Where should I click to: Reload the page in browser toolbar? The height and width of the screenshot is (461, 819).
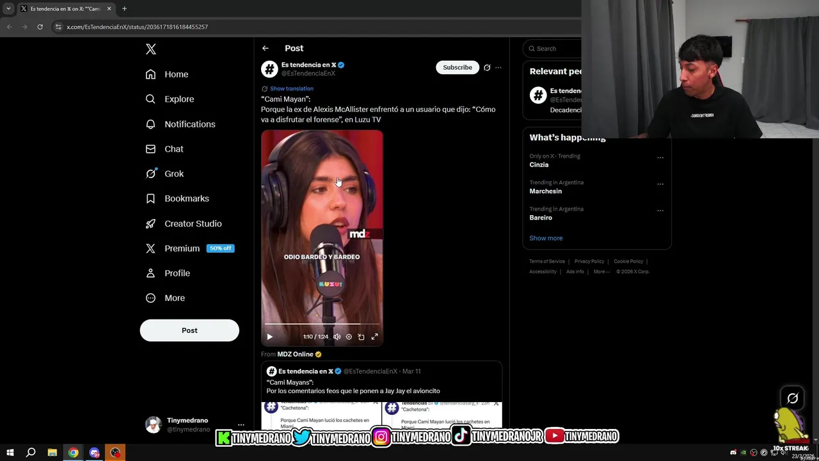(40, 27)
